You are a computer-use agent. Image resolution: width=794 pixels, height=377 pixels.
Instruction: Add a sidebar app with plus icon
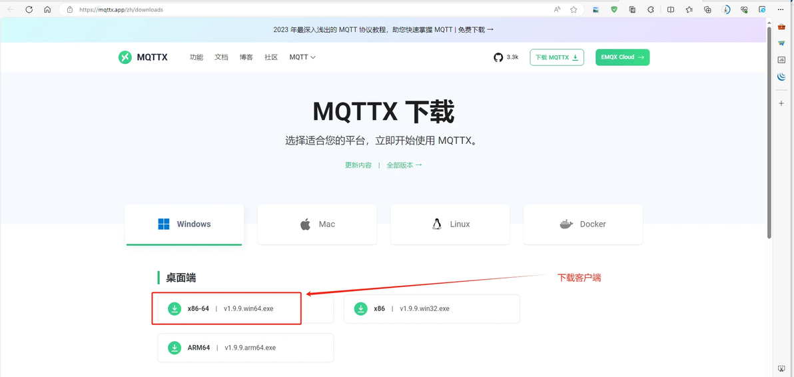pyautogui.click(x=781, y=103)
